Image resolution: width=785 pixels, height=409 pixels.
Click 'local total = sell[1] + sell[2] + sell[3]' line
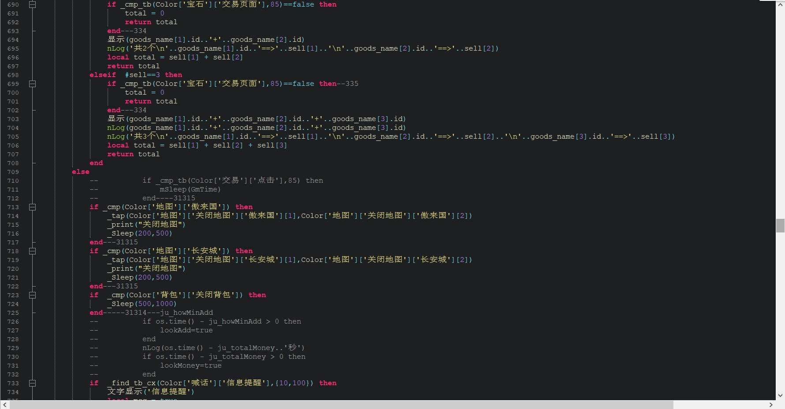197,145
